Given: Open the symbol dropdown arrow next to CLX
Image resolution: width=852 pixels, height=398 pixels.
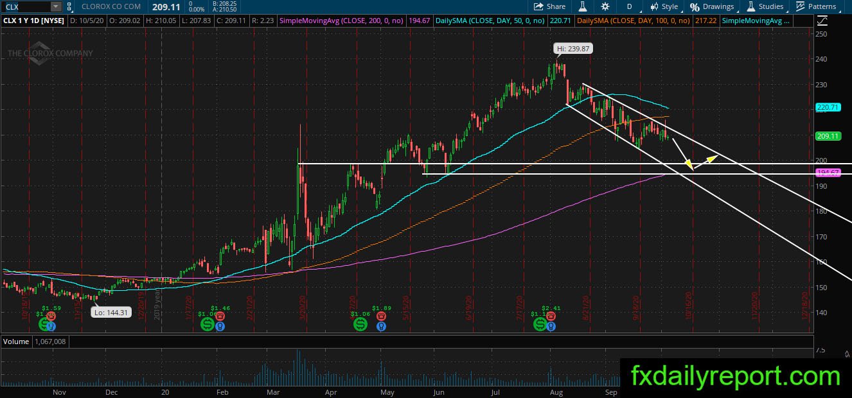Looking at the screenshot, I should [56, 6].
